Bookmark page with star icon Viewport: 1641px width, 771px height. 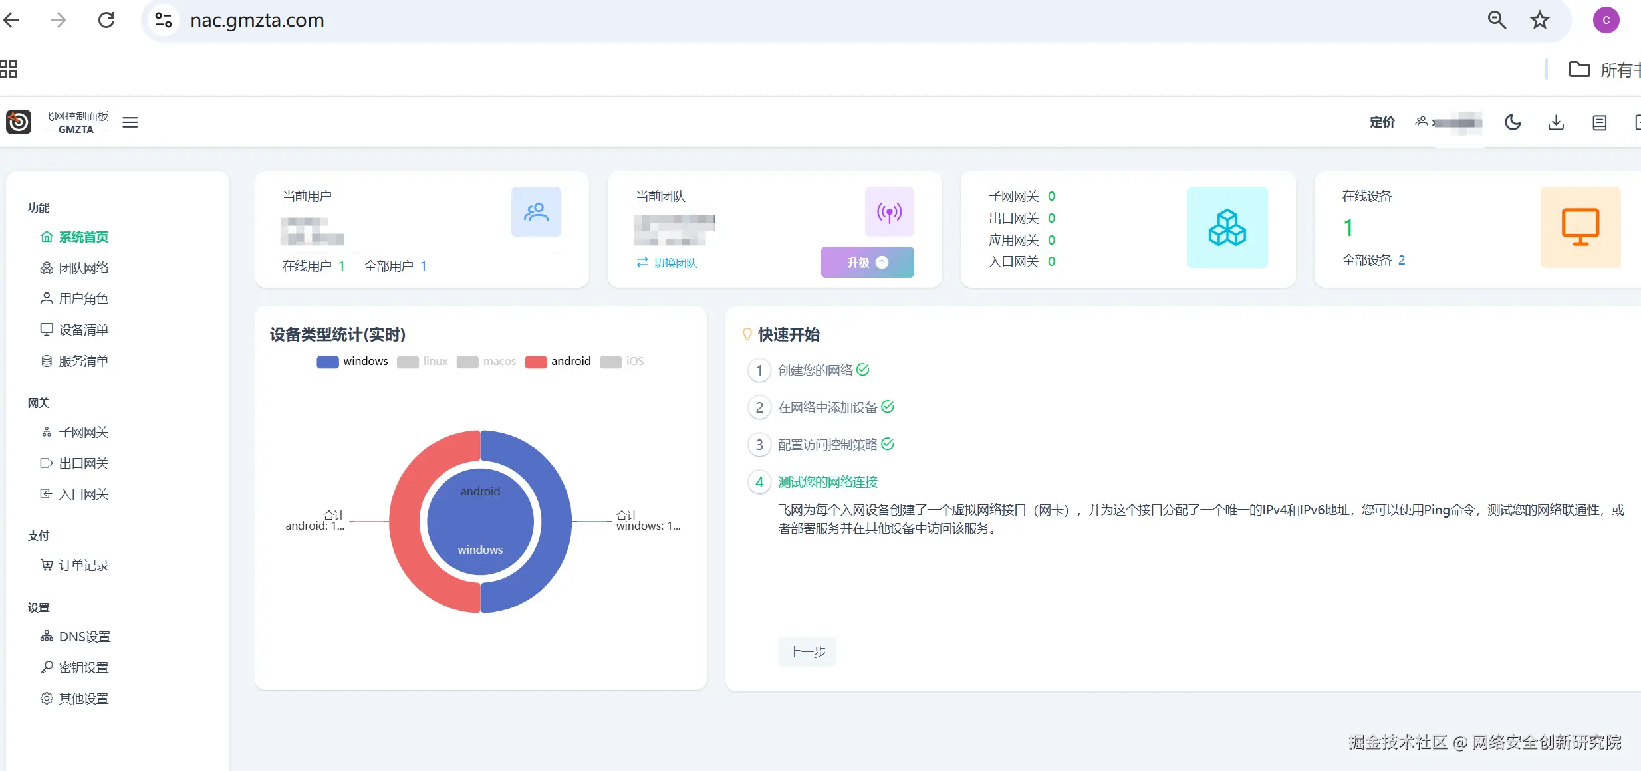click(1540, 20)
